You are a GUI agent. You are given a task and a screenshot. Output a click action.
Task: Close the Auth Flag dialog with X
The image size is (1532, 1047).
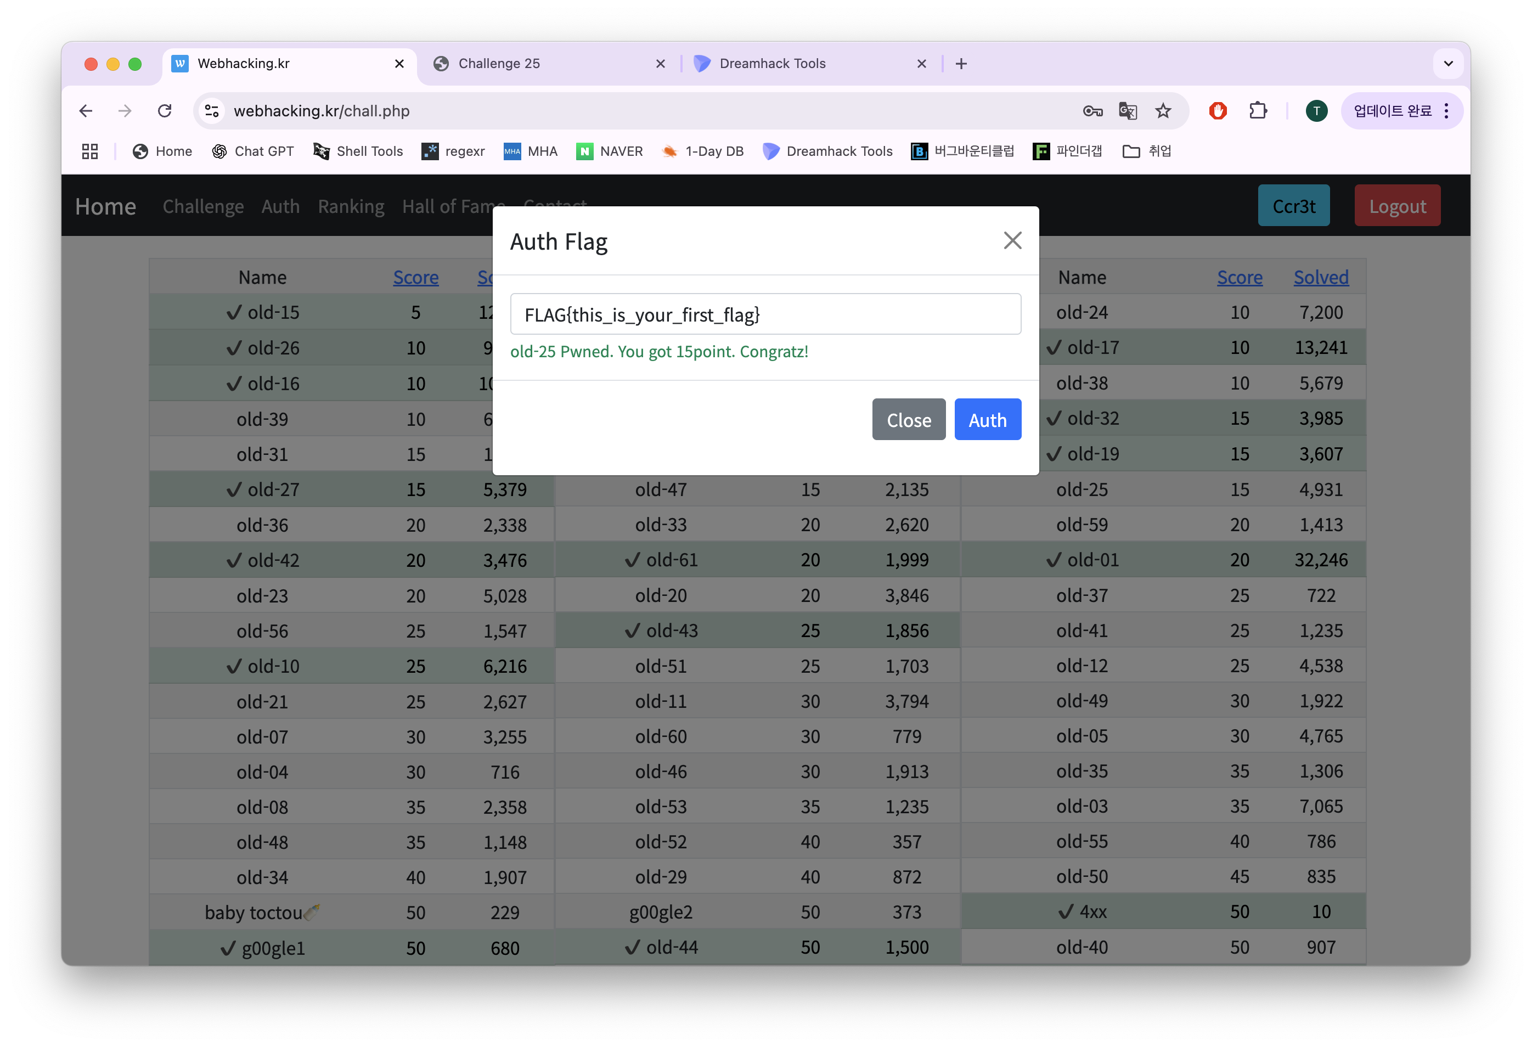click(1012, 241)
